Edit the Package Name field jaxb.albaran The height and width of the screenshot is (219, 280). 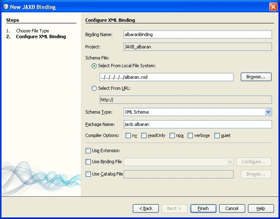pos(198,124)
